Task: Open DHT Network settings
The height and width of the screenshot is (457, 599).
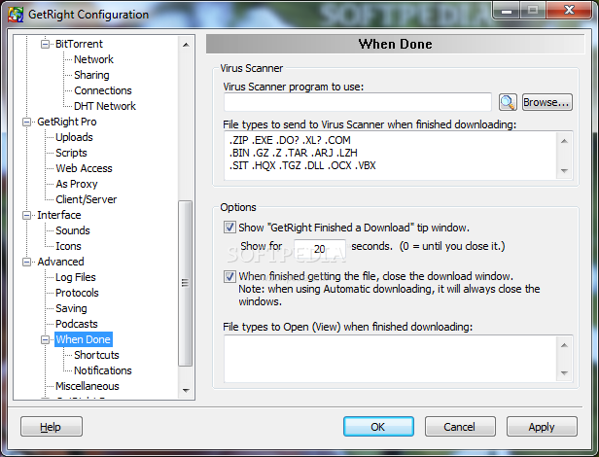Action: pos(105,106)
